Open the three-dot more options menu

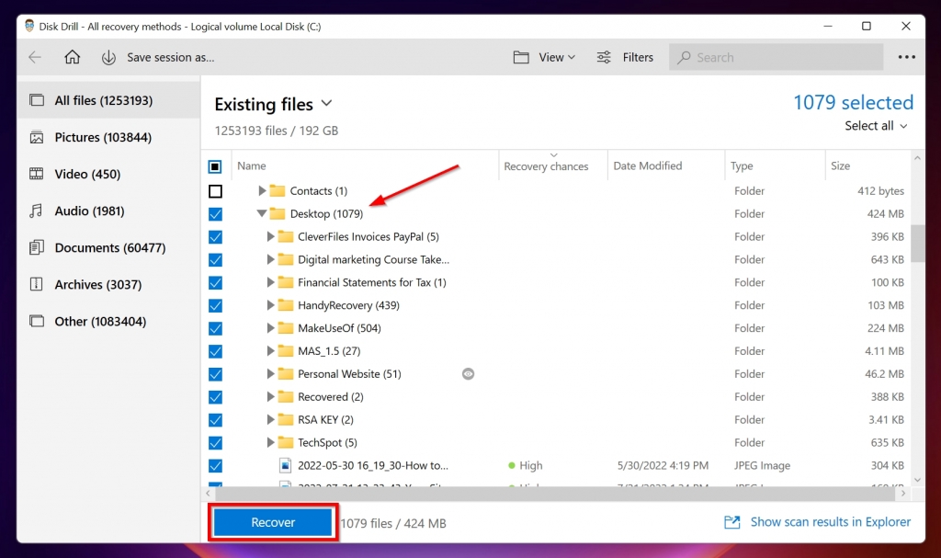(x=906, y=57)
